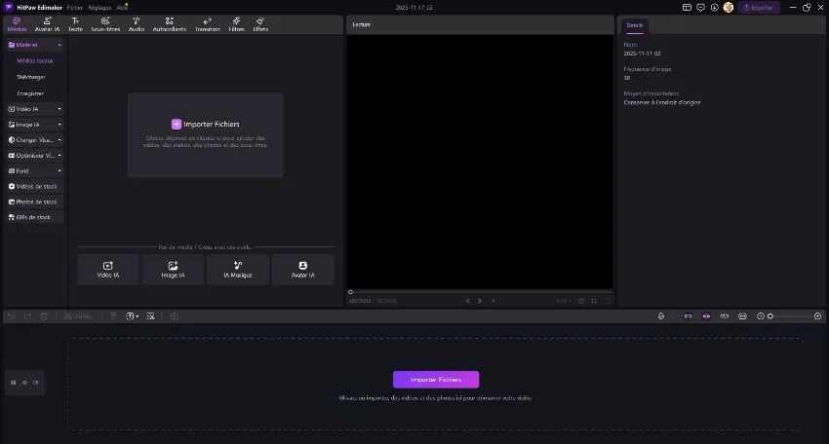The height and width of the screenshot is (444, 829).
Task: Click the user profile avatar
Action: (x=728, y=7)
